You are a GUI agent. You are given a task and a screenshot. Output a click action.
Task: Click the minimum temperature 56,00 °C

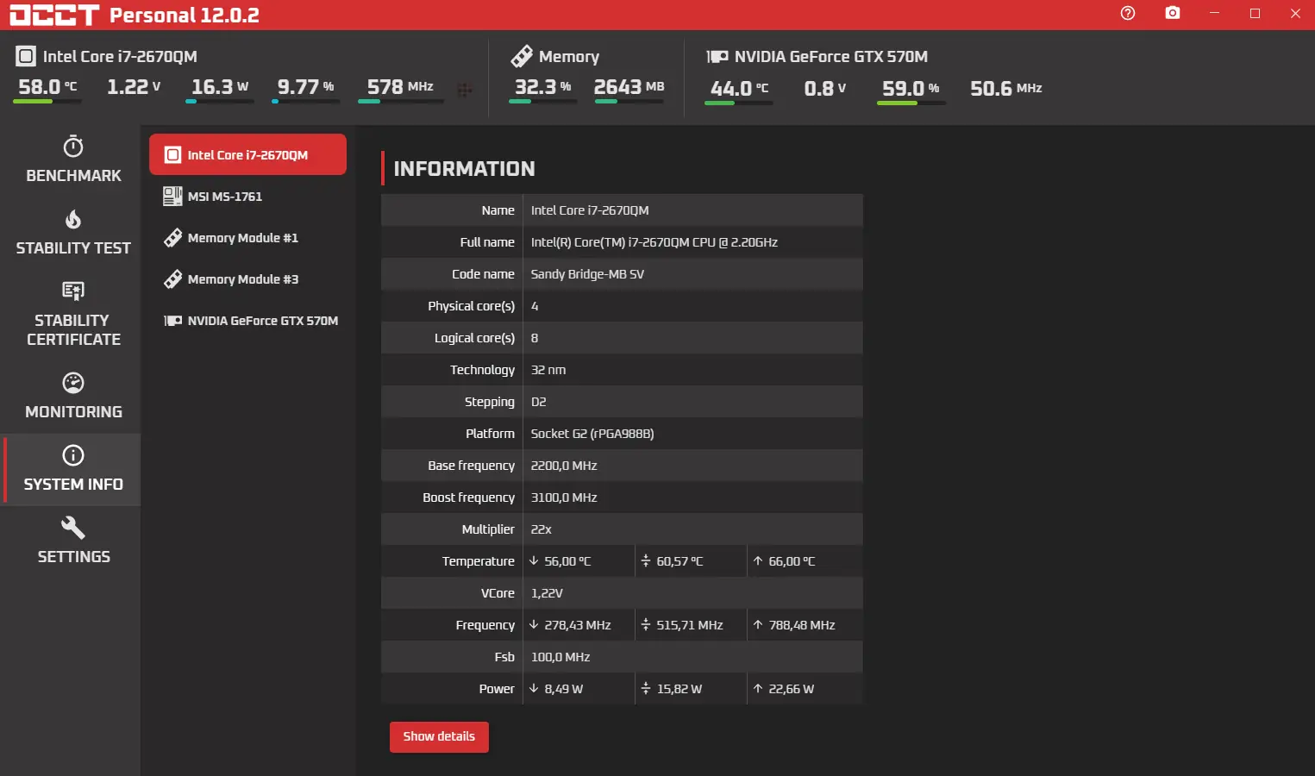click(x=567, y=561)
